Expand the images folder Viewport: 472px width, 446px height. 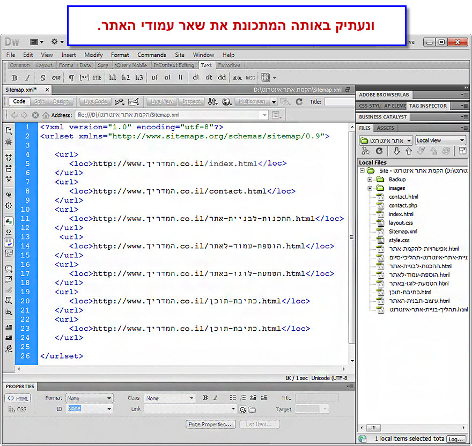coord(370,188)
